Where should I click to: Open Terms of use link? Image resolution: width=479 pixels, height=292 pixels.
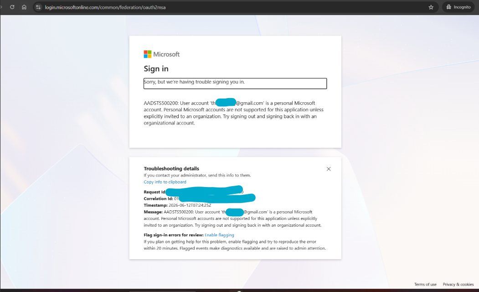point(425,284)
